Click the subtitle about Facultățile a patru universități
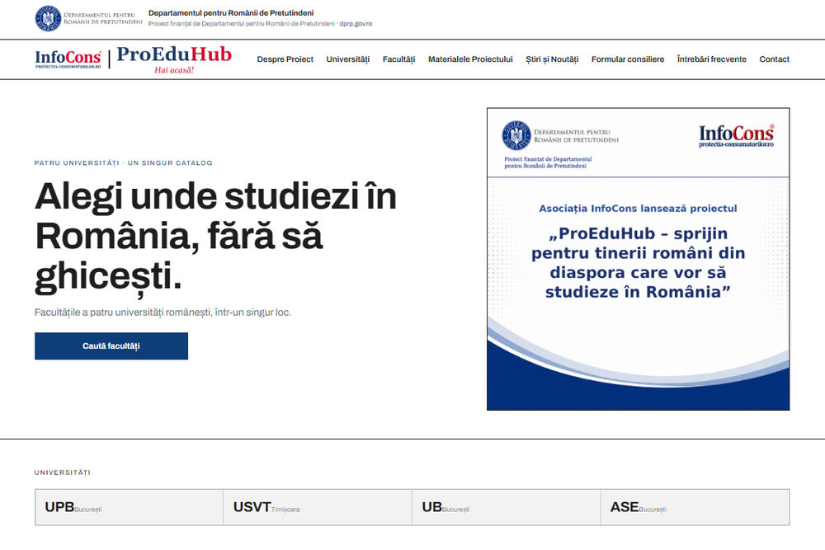 pyautogui.click(x=163, y=313)
